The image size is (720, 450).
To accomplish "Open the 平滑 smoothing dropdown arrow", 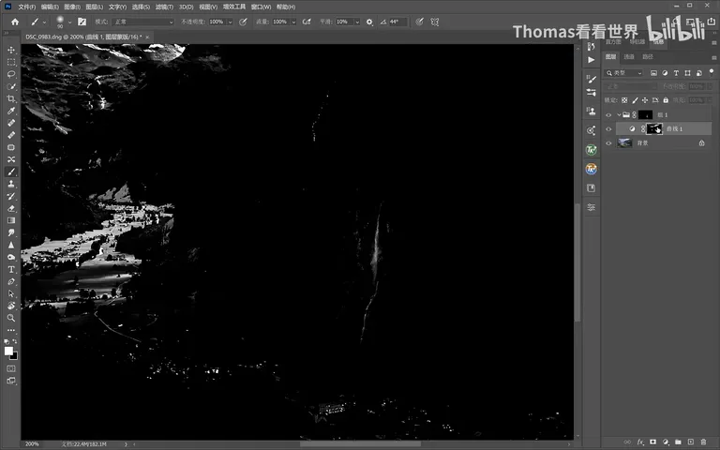I will pos(357,22).
